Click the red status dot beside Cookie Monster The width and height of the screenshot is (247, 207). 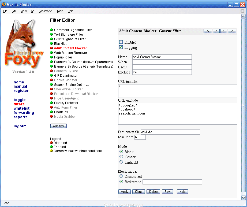[51, 80]
